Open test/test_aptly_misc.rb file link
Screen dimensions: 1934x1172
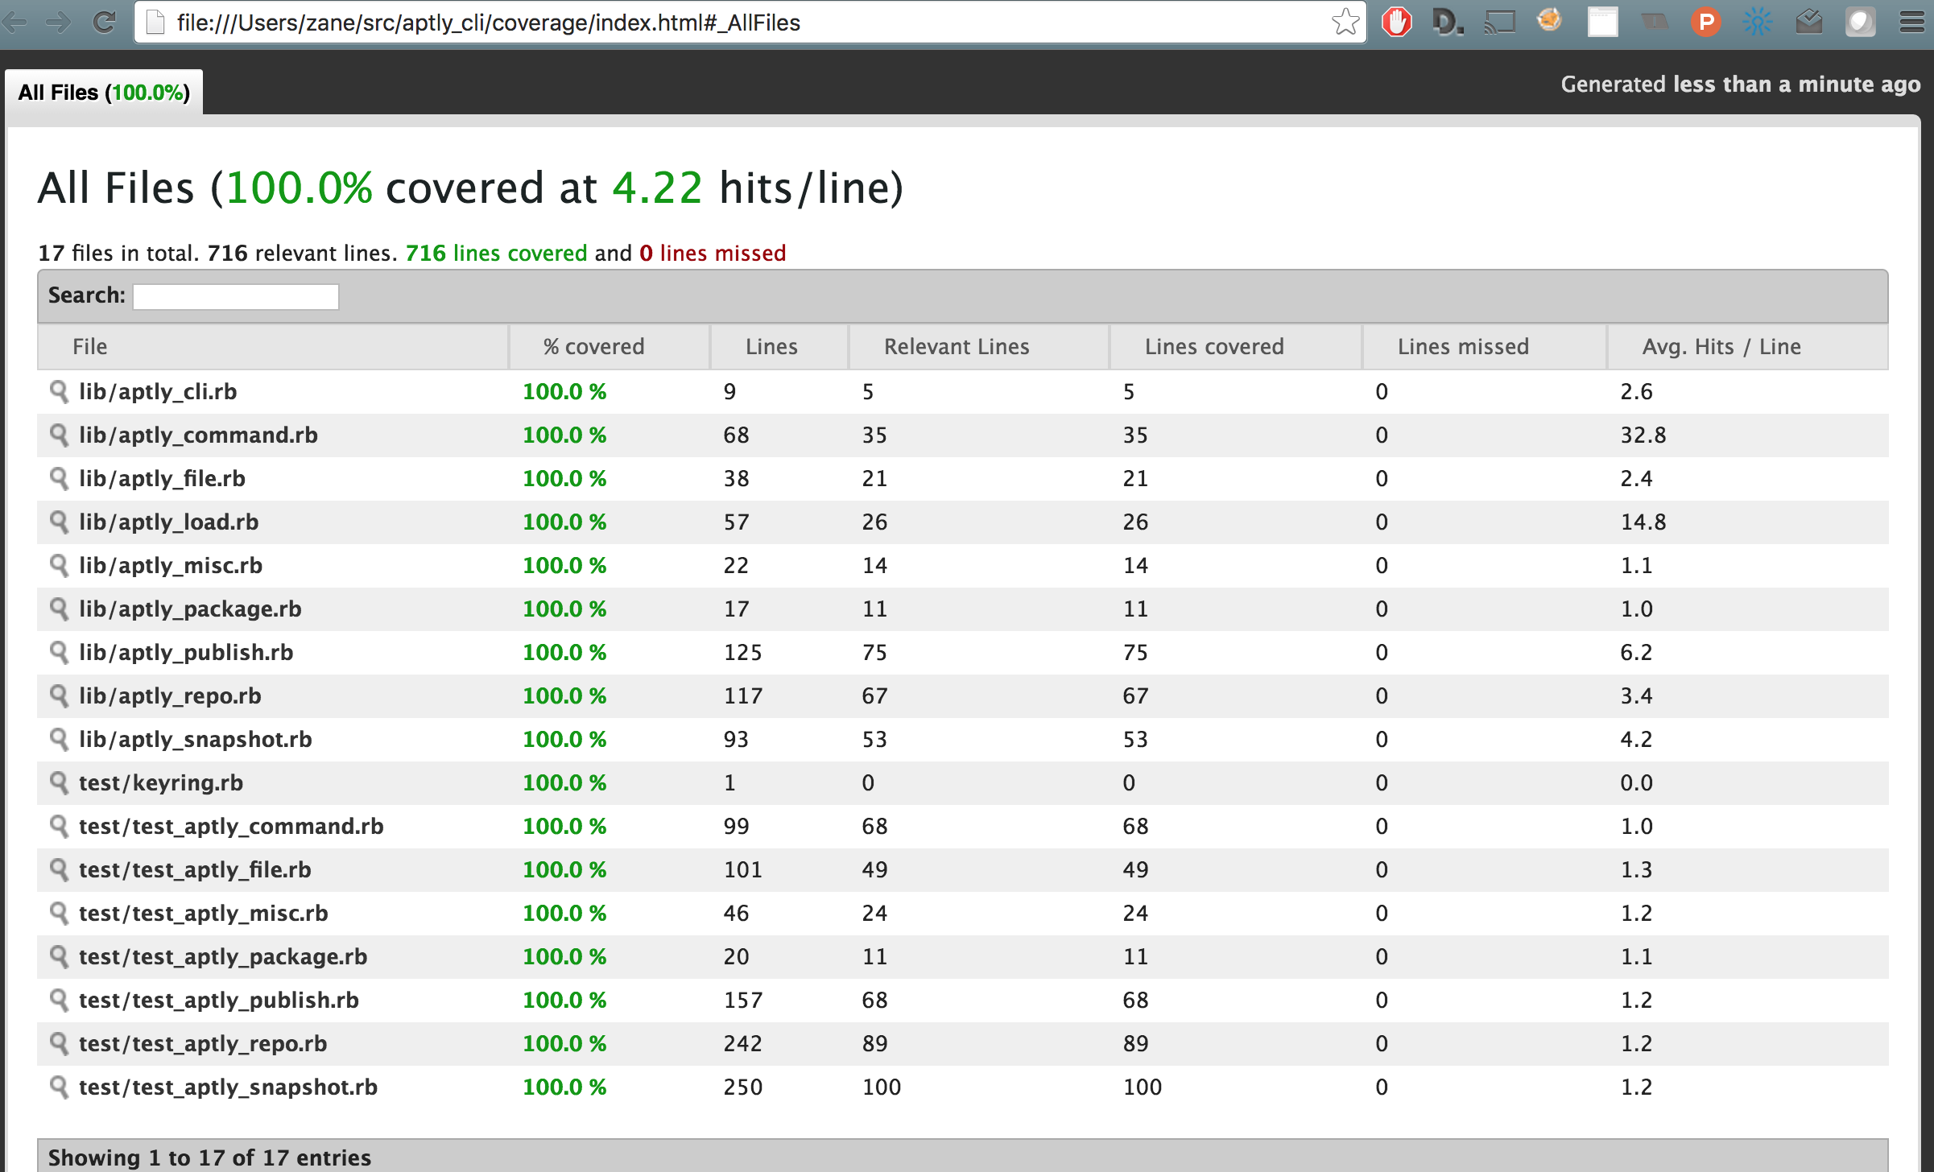pyautogui.click(x=204, y=914)
